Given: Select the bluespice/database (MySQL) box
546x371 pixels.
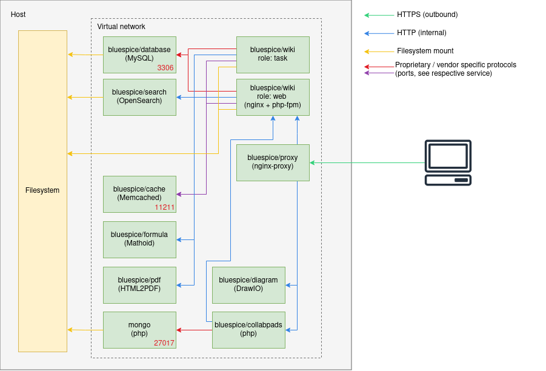Looking at the screenshot, I should click(x=139, y=55).
